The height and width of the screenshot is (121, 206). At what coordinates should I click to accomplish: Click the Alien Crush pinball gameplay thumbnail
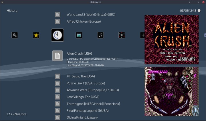point(172,91)
